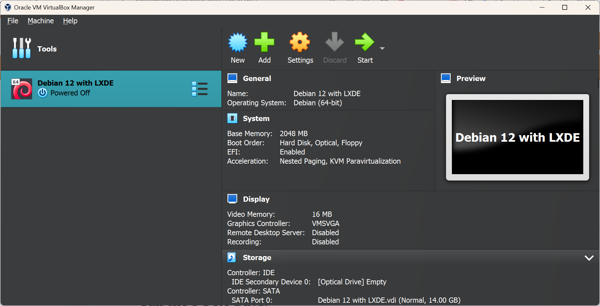This screenshot has width=600, height=306.
Task: Open the Start button dropdown arrow
Action: coord(382,49)
